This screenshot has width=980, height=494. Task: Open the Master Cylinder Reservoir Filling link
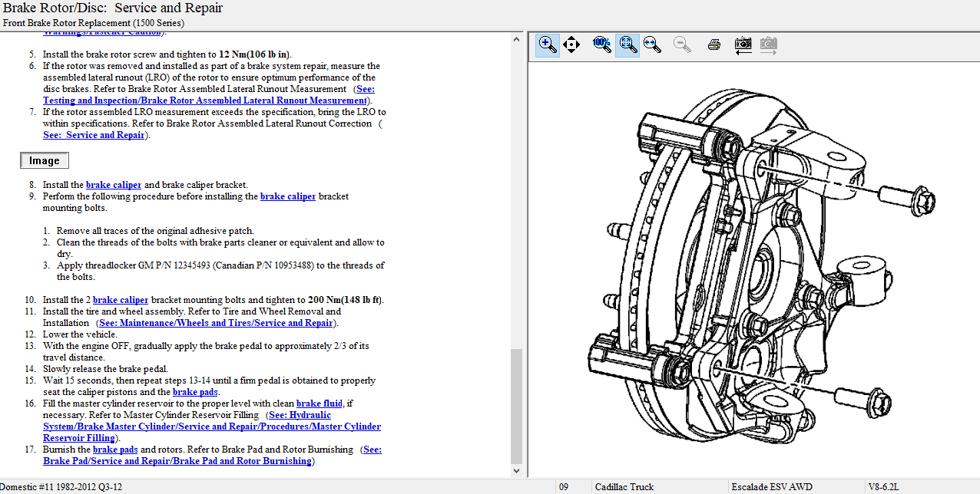click(x=211, y=426)
